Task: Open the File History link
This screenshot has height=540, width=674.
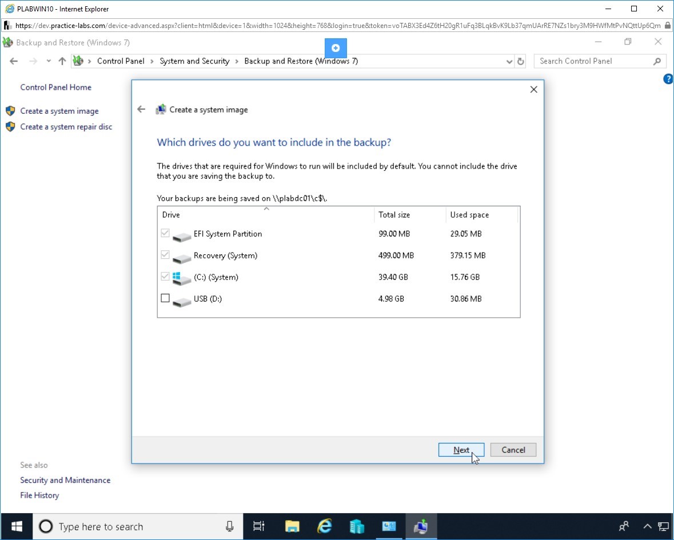Action: click(39, 495)
